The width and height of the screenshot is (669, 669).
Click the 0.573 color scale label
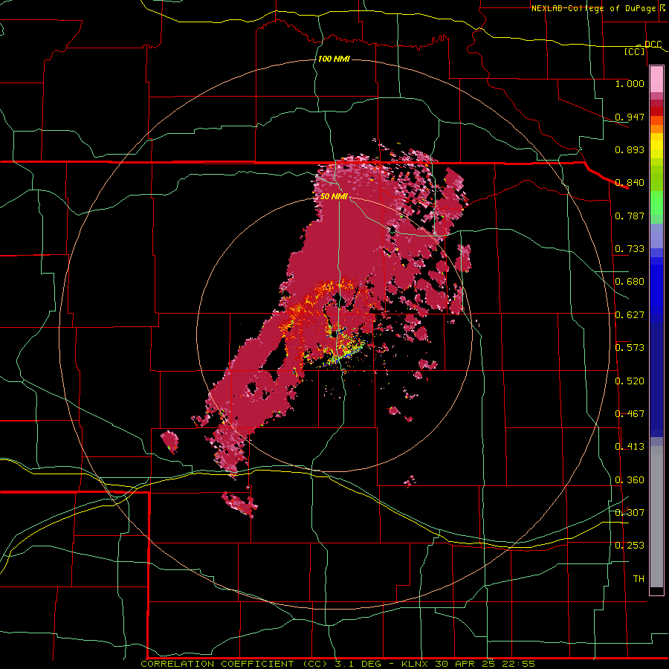click(630, 348)
